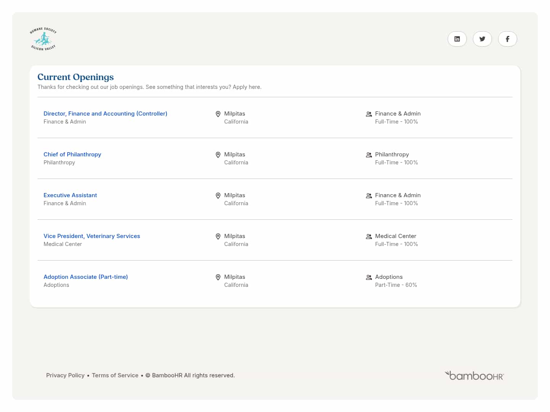Click the Current Openings heading
This screenshot has width=550, height=412.
(76, 77)
